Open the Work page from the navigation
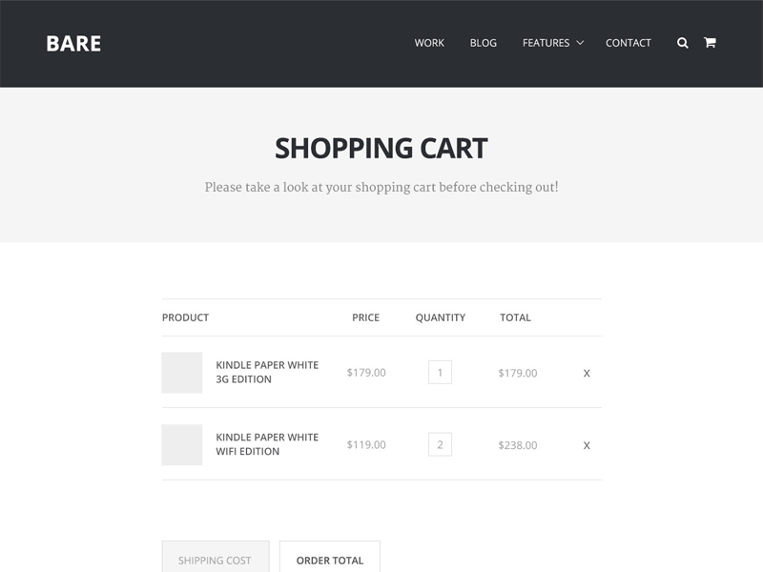This screenshot has height=572, width=763. click(x=428, y=43)
